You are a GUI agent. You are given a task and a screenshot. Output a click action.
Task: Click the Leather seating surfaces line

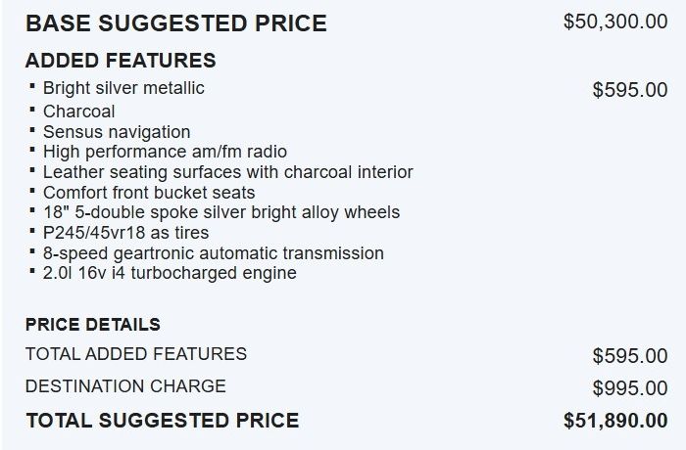click(x=227, y=172)
